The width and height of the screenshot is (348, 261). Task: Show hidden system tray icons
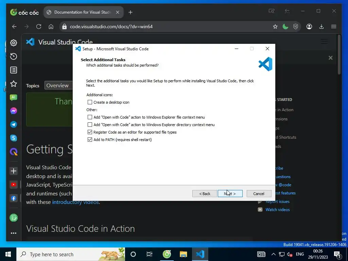pos(274,254)
